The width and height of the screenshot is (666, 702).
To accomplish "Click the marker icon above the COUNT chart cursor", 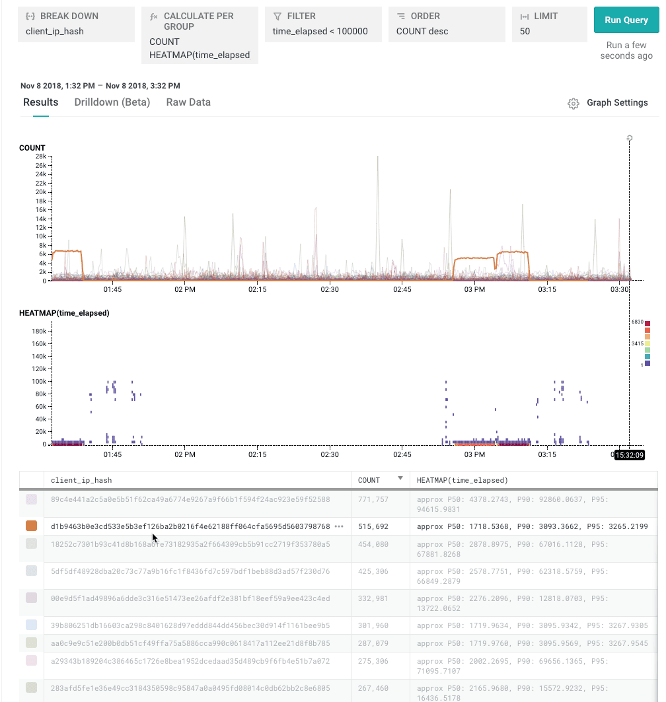I will coord(630,138).
